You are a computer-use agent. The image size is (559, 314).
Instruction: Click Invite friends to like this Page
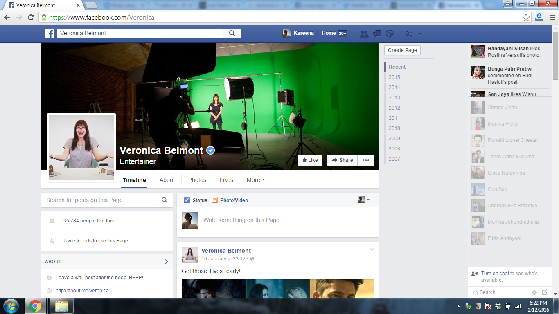[95, 241]
